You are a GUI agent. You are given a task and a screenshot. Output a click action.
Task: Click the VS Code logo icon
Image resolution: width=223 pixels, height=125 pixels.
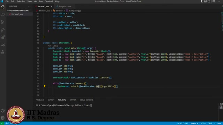pos(2,1)
